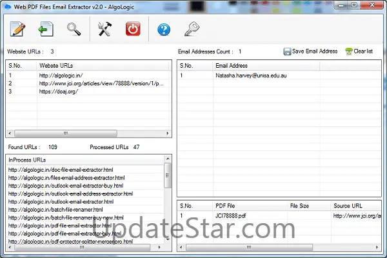Select batch-file-renamer-buy-now.html URL
Viewport: 387px width, 258px height.
[x=66, y=218]
